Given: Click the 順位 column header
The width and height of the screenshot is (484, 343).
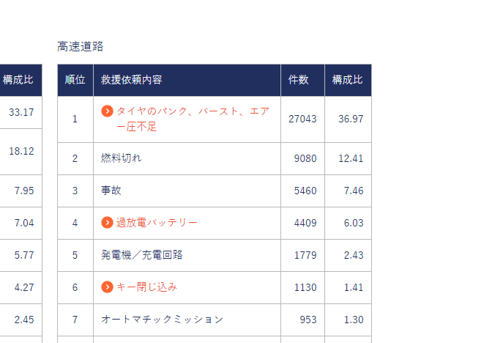Looking at the screenshot, I should [75, 80].
